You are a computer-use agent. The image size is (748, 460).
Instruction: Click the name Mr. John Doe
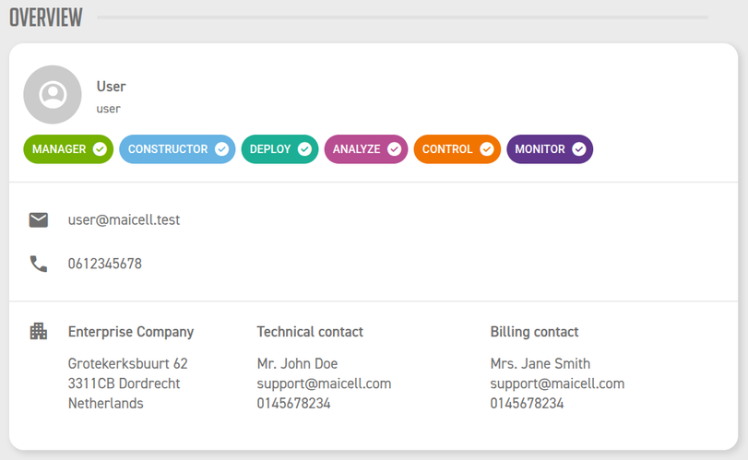click(x=297, y=364)
